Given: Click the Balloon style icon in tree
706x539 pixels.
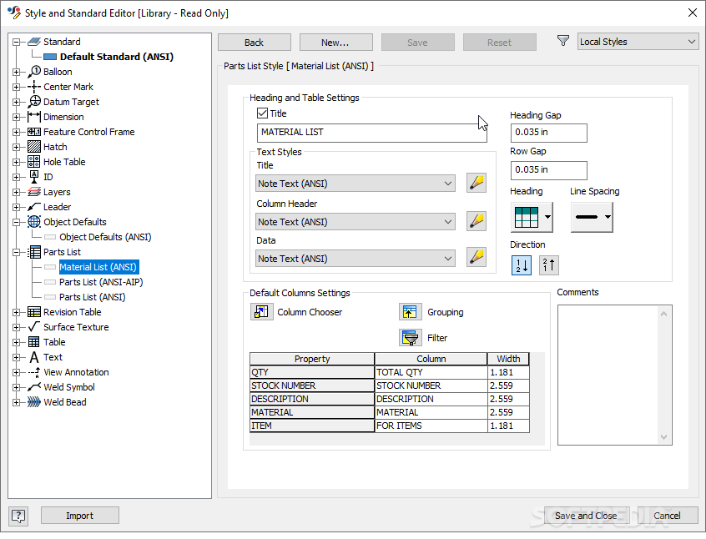Looking at the screenshot, I should (34, 72).
